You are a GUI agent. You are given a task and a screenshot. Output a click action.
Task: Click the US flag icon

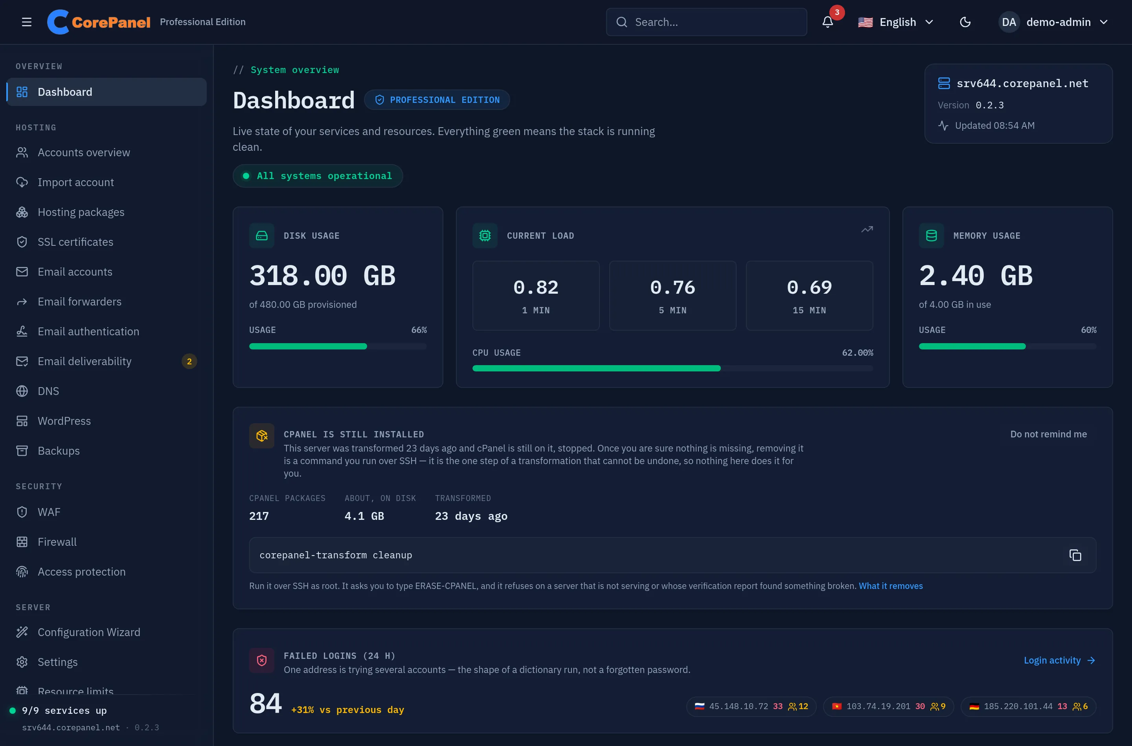865,22
